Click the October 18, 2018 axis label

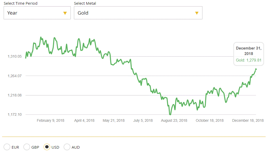point(209,120)
